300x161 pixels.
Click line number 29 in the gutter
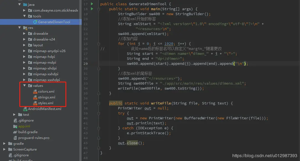(x=86, y=64)
